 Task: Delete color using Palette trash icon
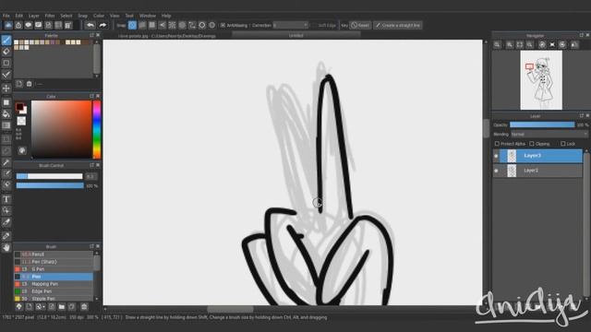(29, 84)
